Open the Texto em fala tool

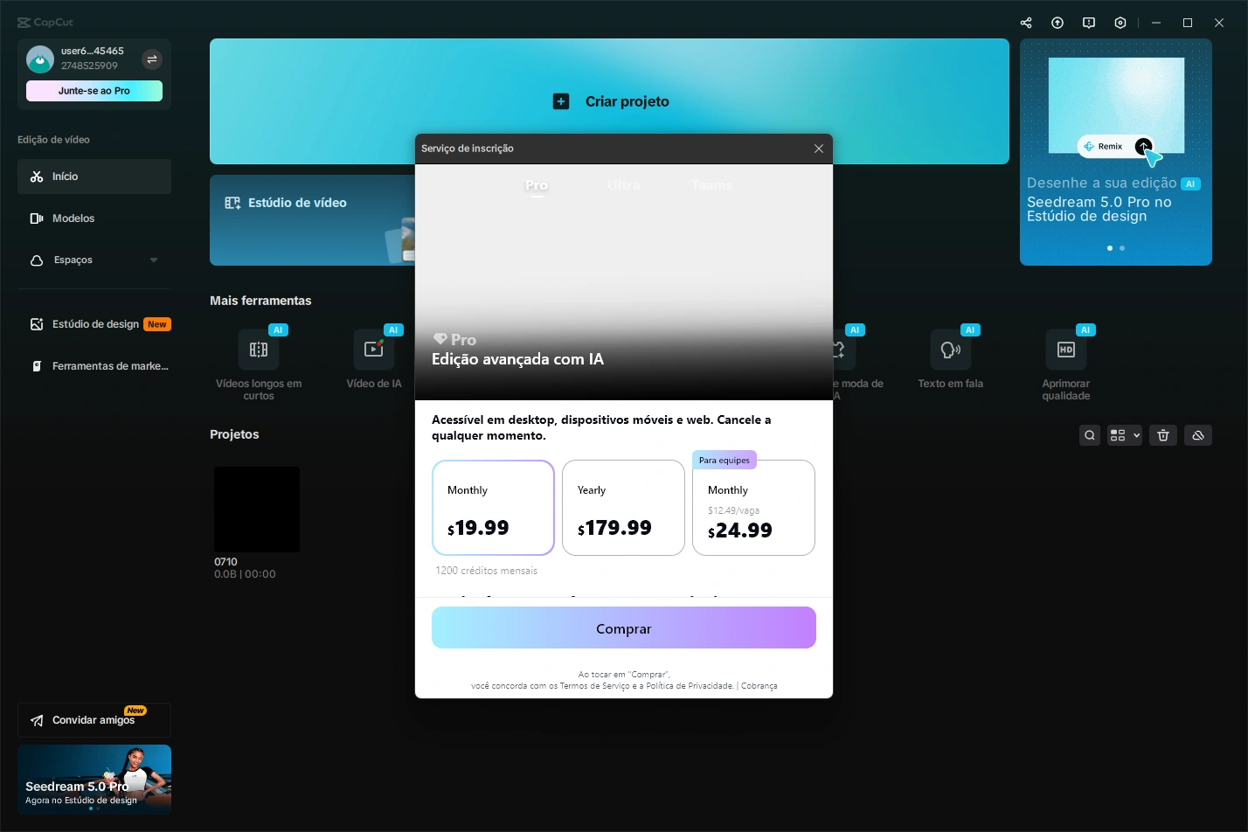point(951,360)
